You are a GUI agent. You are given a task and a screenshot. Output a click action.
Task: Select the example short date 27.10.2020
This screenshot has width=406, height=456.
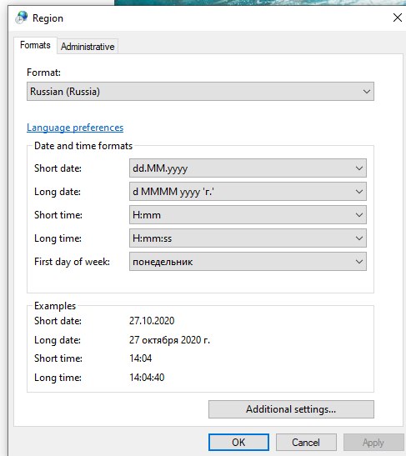(x=152, y=320)
